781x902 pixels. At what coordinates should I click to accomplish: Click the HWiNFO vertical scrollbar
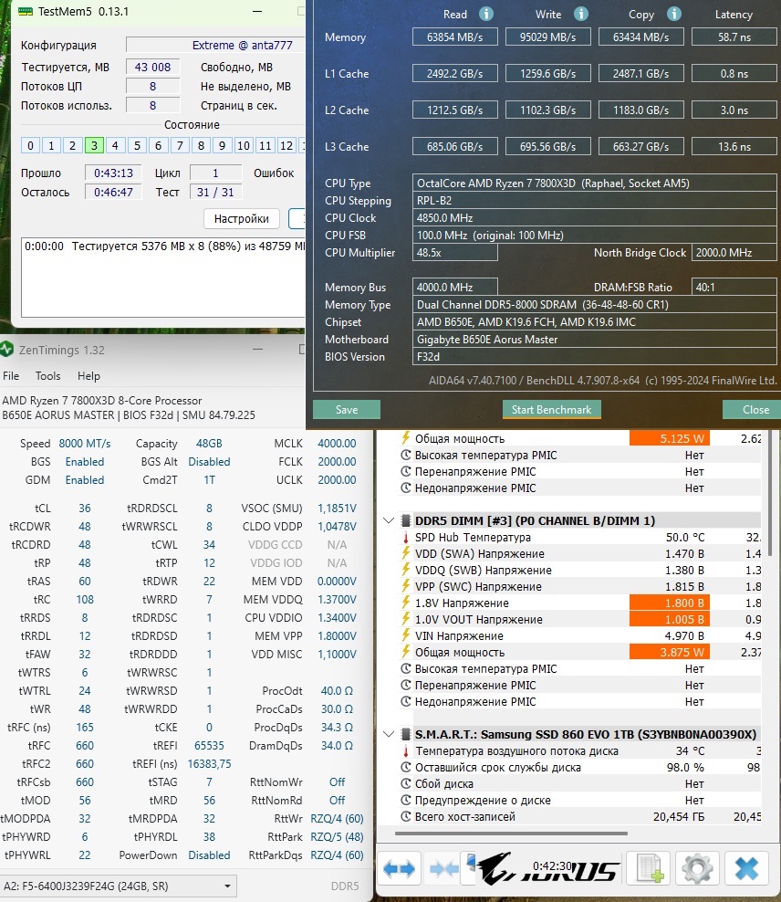tap(768, 495)
